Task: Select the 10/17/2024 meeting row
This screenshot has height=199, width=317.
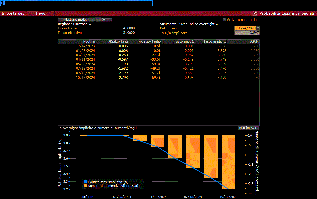Action: pyautogui.click(x=158, y=78)
